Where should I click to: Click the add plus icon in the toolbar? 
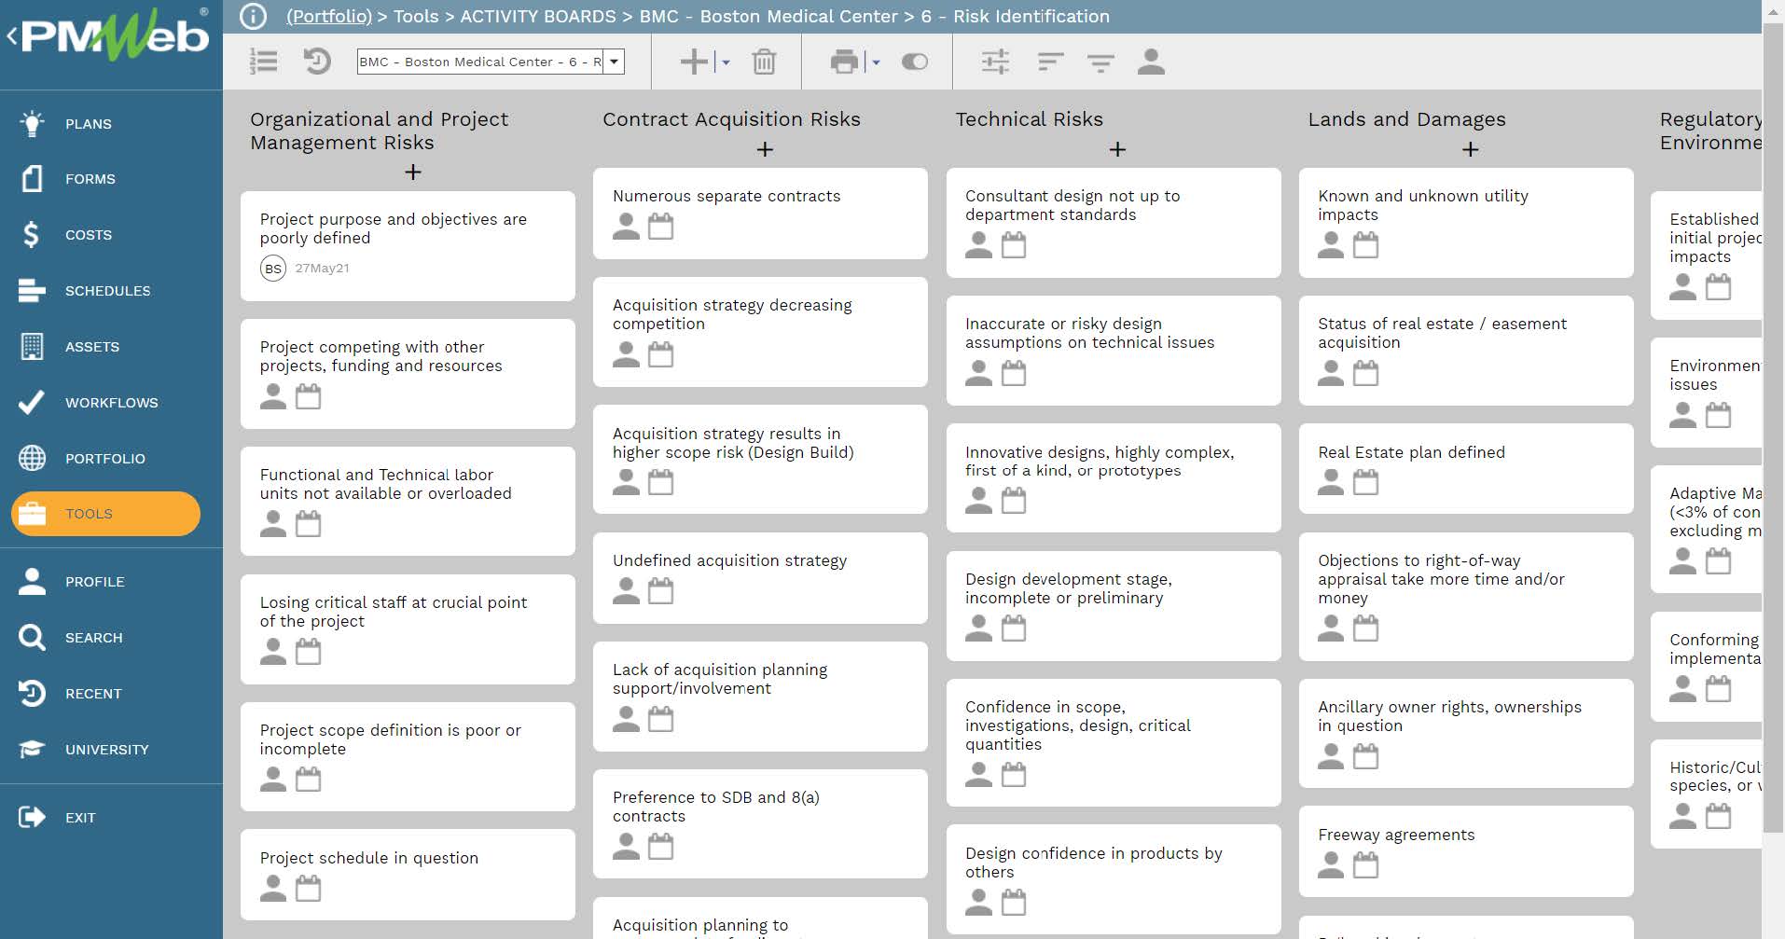(694, 62)
